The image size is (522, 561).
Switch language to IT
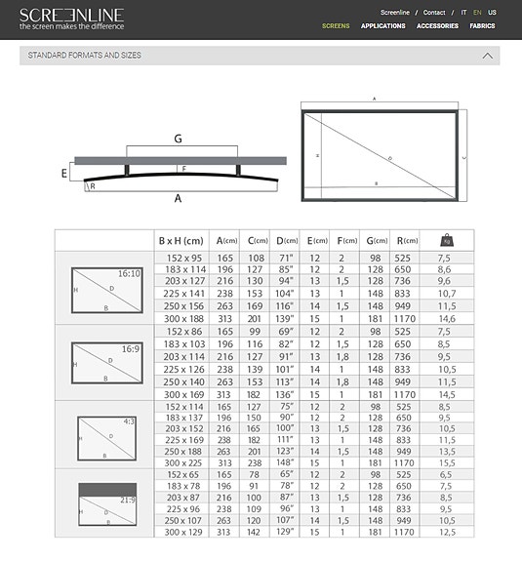click(463, 13)
